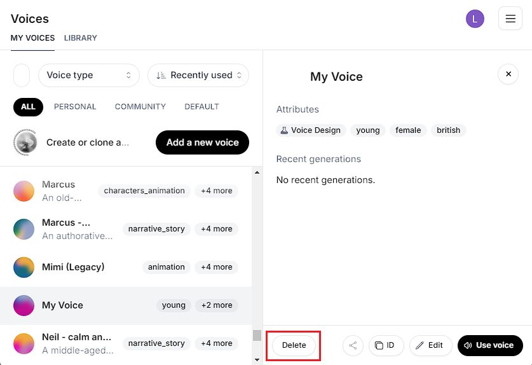Delete the My Voice voice
The width and height of the screenshot is (532, 365).
pos(294,345)
